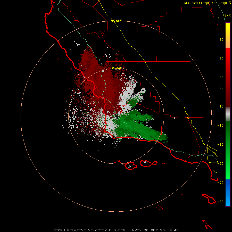
Task: Select the 20 value on velocity scale
Action: (221, 97)
